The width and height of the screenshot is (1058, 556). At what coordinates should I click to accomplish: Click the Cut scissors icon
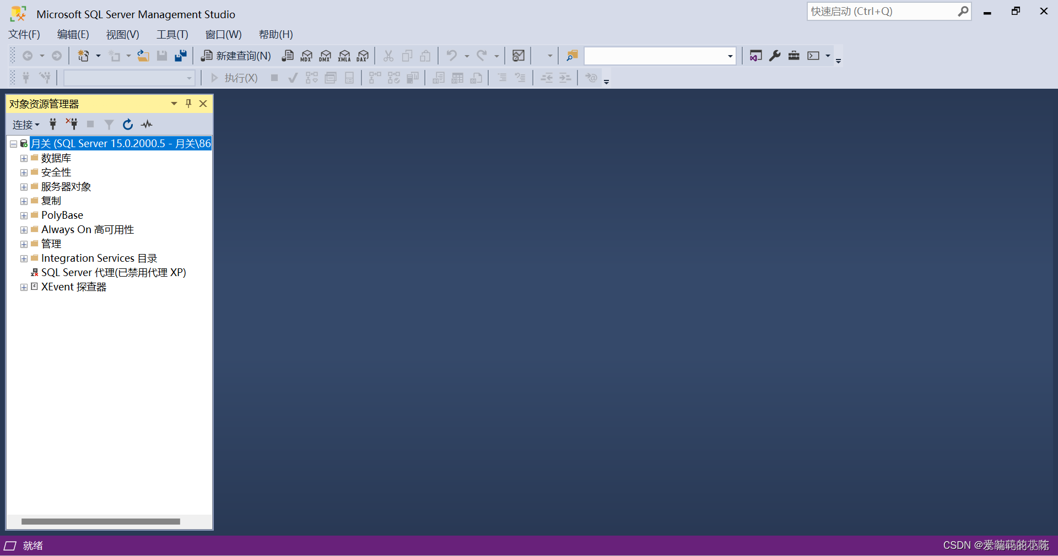click(x=388, y=56)
